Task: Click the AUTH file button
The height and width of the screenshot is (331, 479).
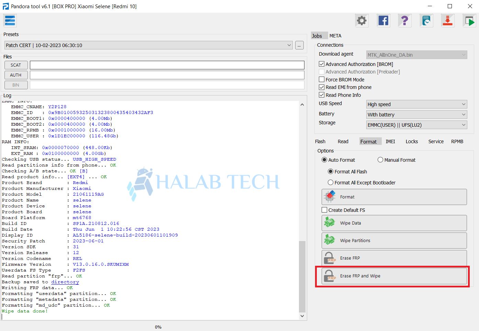Action: click(x=16, y=75)
